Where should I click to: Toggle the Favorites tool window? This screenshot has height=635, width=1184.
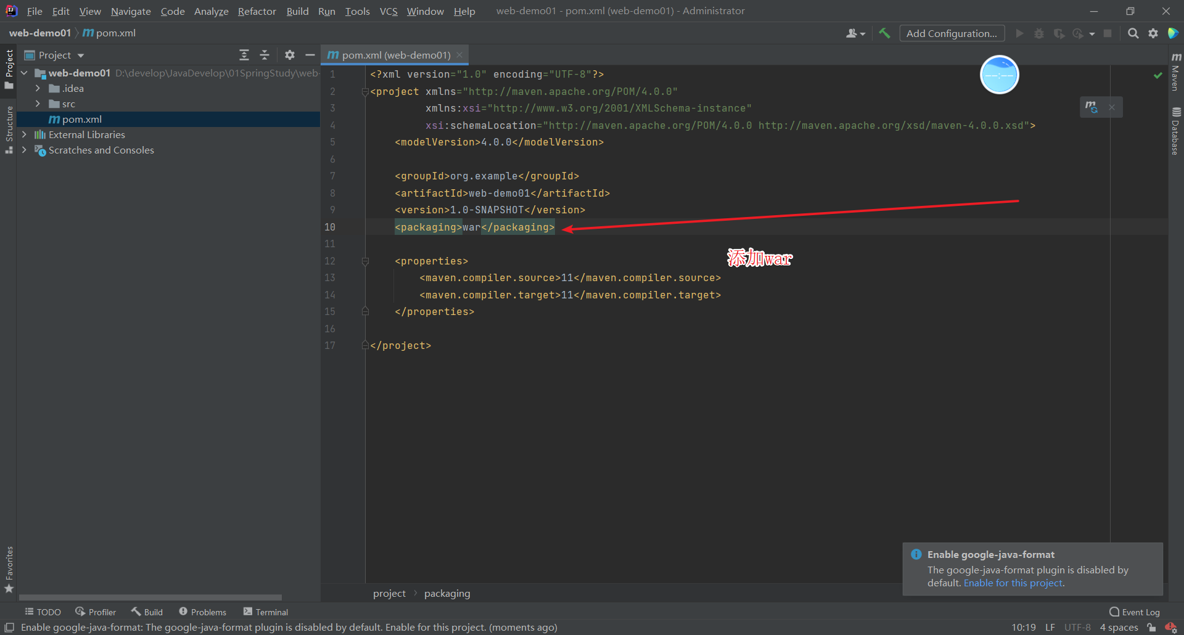coord(9,570)
